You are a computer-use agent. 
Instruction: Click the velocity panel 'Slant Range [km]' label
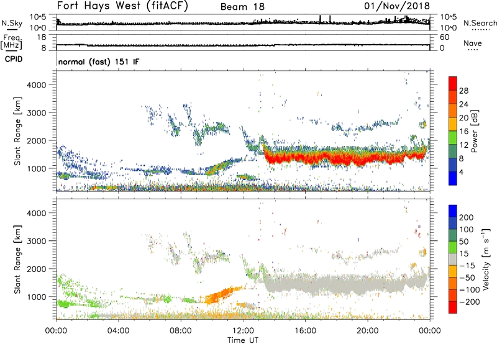tap(17, 259)
